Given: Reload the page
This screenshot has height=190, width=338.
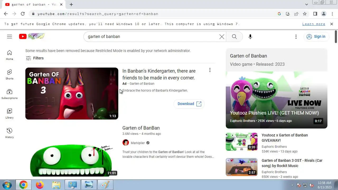Looking at the screenshot, I should coord(23,14).
